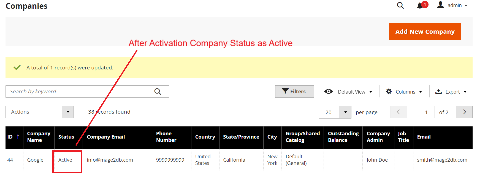
Task: Click the page number input box
Action: [426, 112]
